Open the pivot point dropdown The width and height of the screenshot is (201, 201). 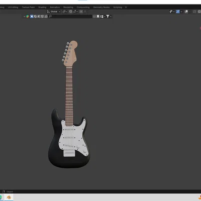pyautogui.click(x=65, y=12)
